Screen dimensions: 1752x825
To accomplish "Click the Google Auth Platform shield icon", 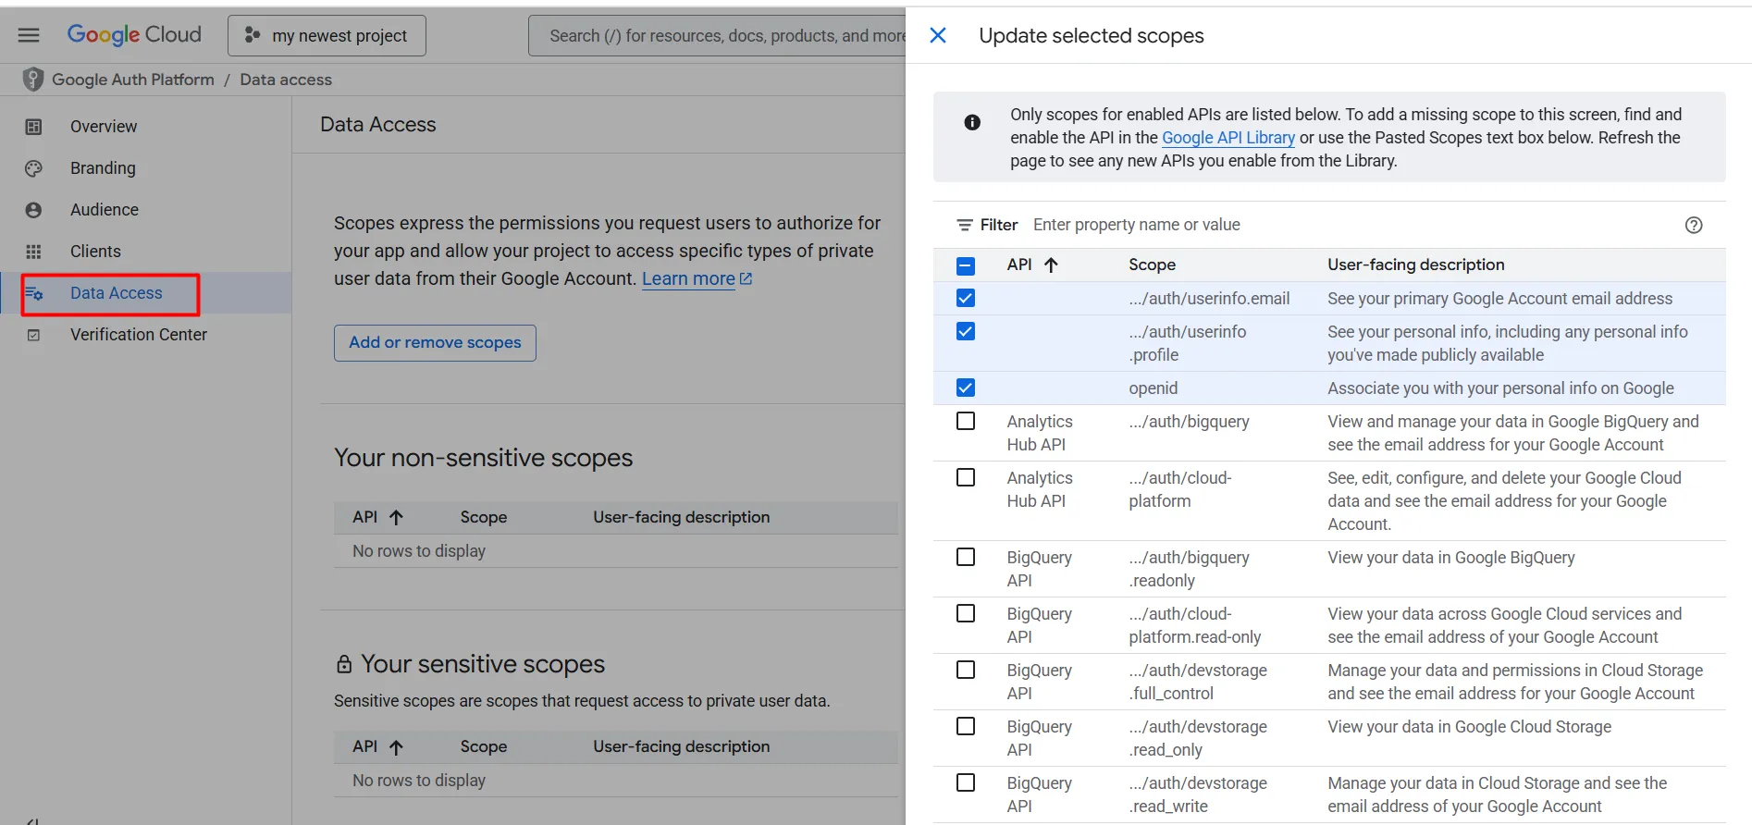I will click(x=33, y=80).
